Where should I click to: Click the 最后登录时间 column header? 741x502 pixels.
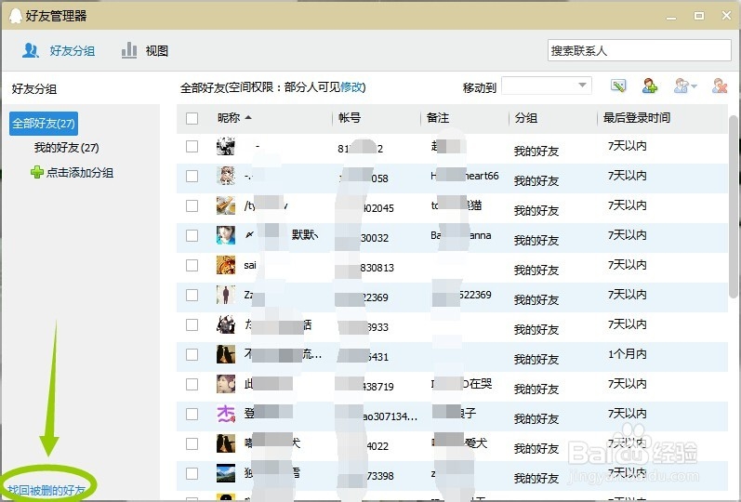click(637, 118)
